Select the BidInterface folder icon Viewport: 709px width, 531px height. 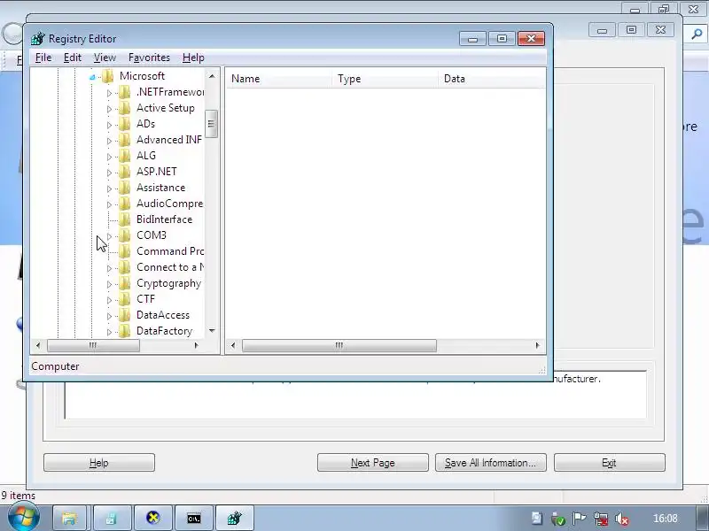click(x=124, y=219)
